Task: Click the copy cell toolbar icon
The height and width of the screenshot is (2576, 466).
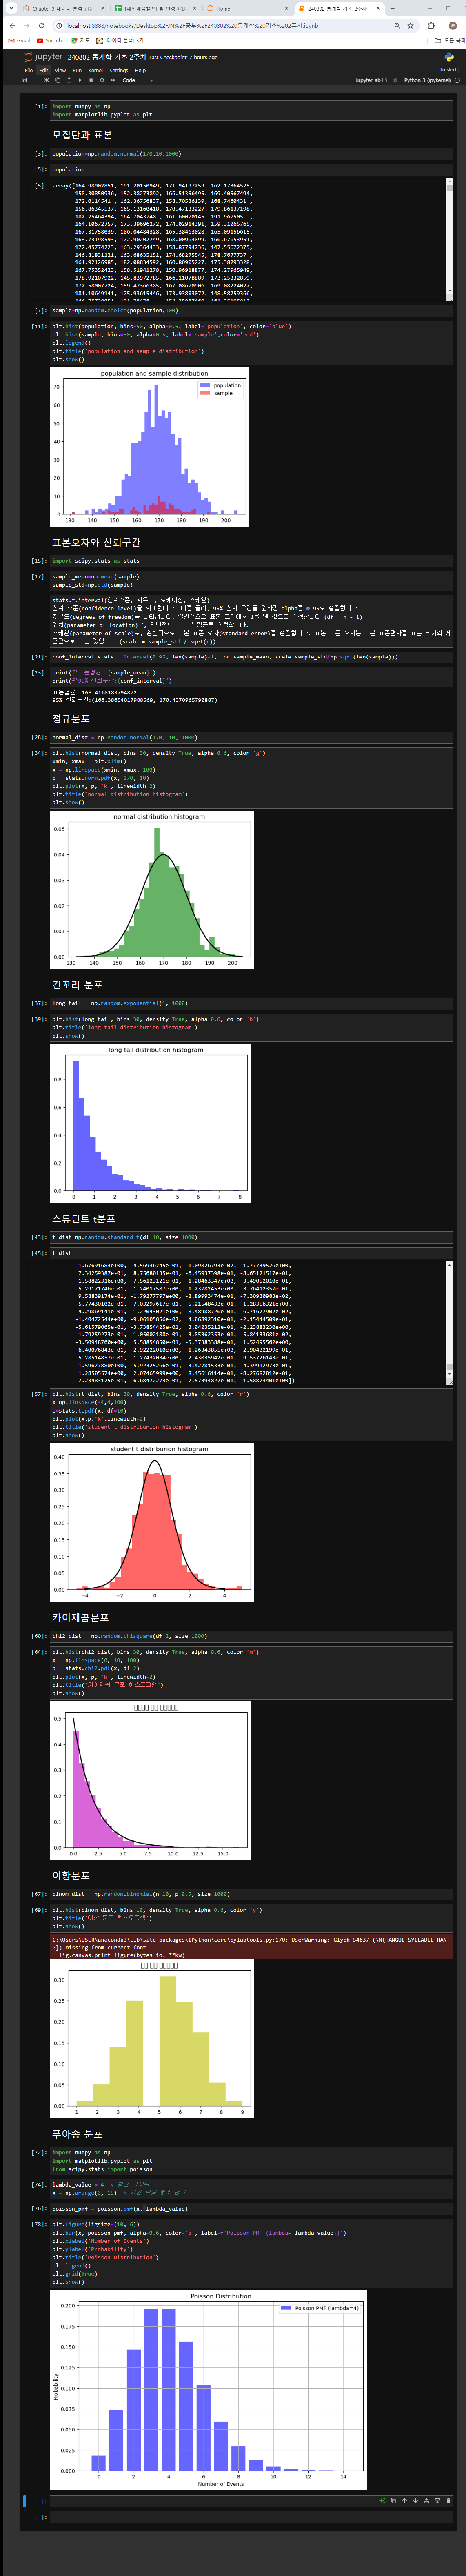Action: [x=58, y=80]
